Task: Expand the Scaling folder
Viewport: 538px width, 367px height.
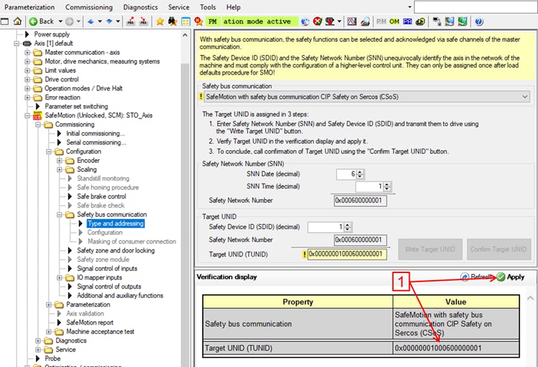Action: [x=59, y=169]
